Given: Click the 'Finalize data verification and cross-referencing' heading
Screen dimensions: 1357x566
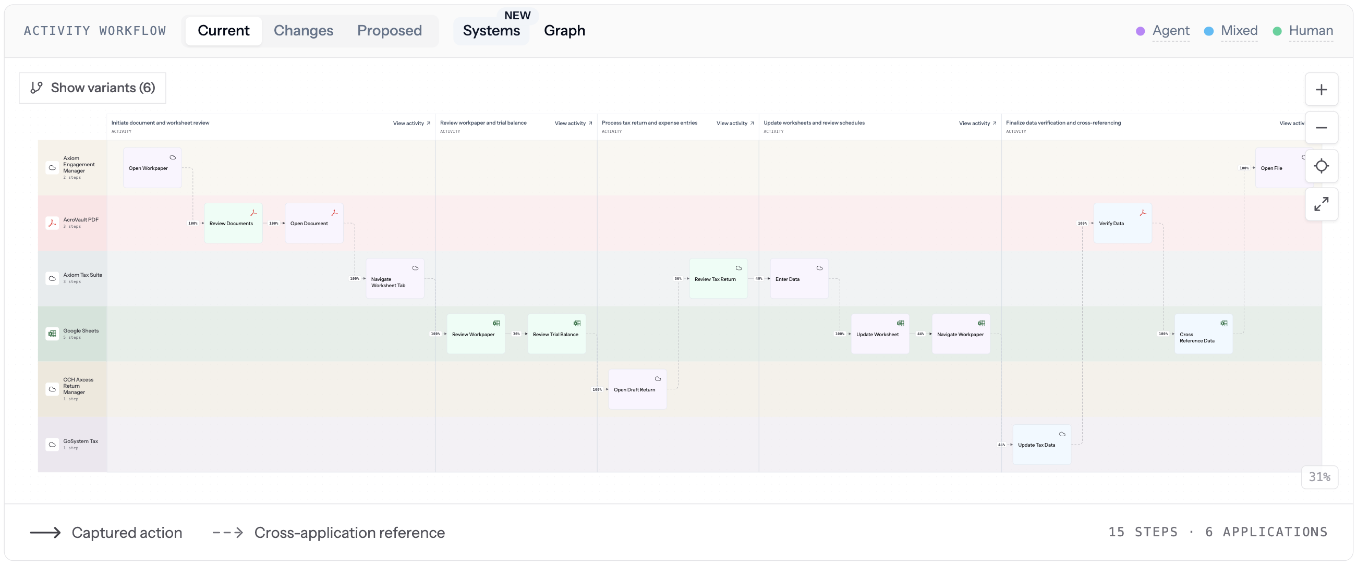Looking at the screenshot, I should (1063, 122).
